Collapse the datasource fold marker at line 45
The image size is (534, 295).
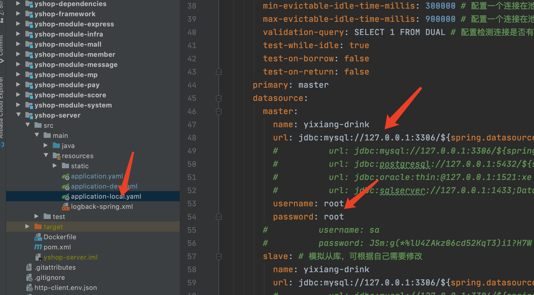tap(219, 98)
